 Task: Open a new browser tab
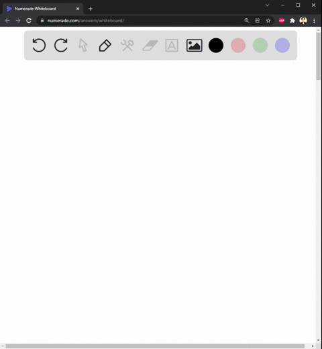(x=91, y=9)
